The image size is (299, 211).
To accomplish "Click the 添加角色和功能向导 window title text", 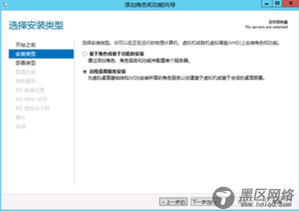I will click(150, 5).
